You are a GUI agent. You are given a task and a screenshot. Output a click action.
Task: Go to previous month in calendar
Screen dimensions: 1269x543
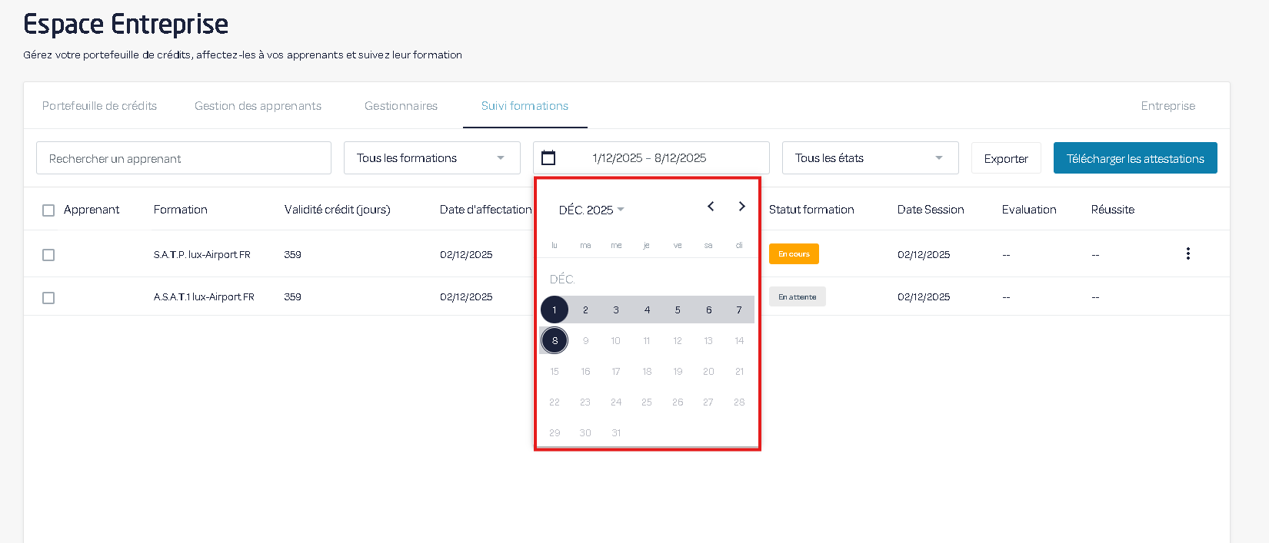pos(711,207)
